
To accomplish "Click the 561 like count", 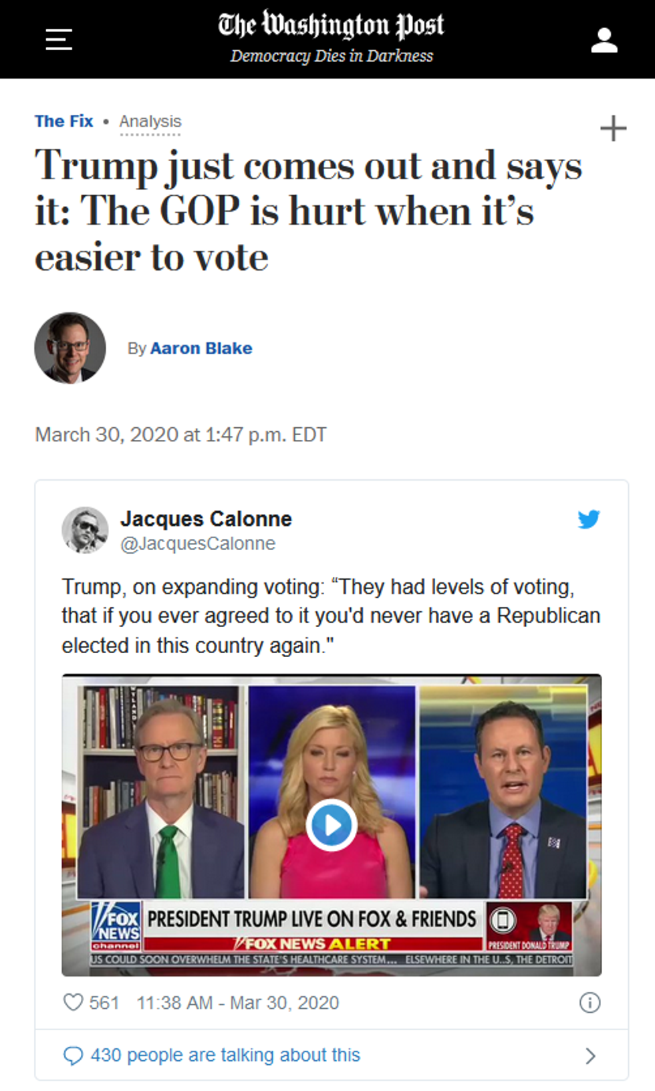I will tap(104, 1003).
